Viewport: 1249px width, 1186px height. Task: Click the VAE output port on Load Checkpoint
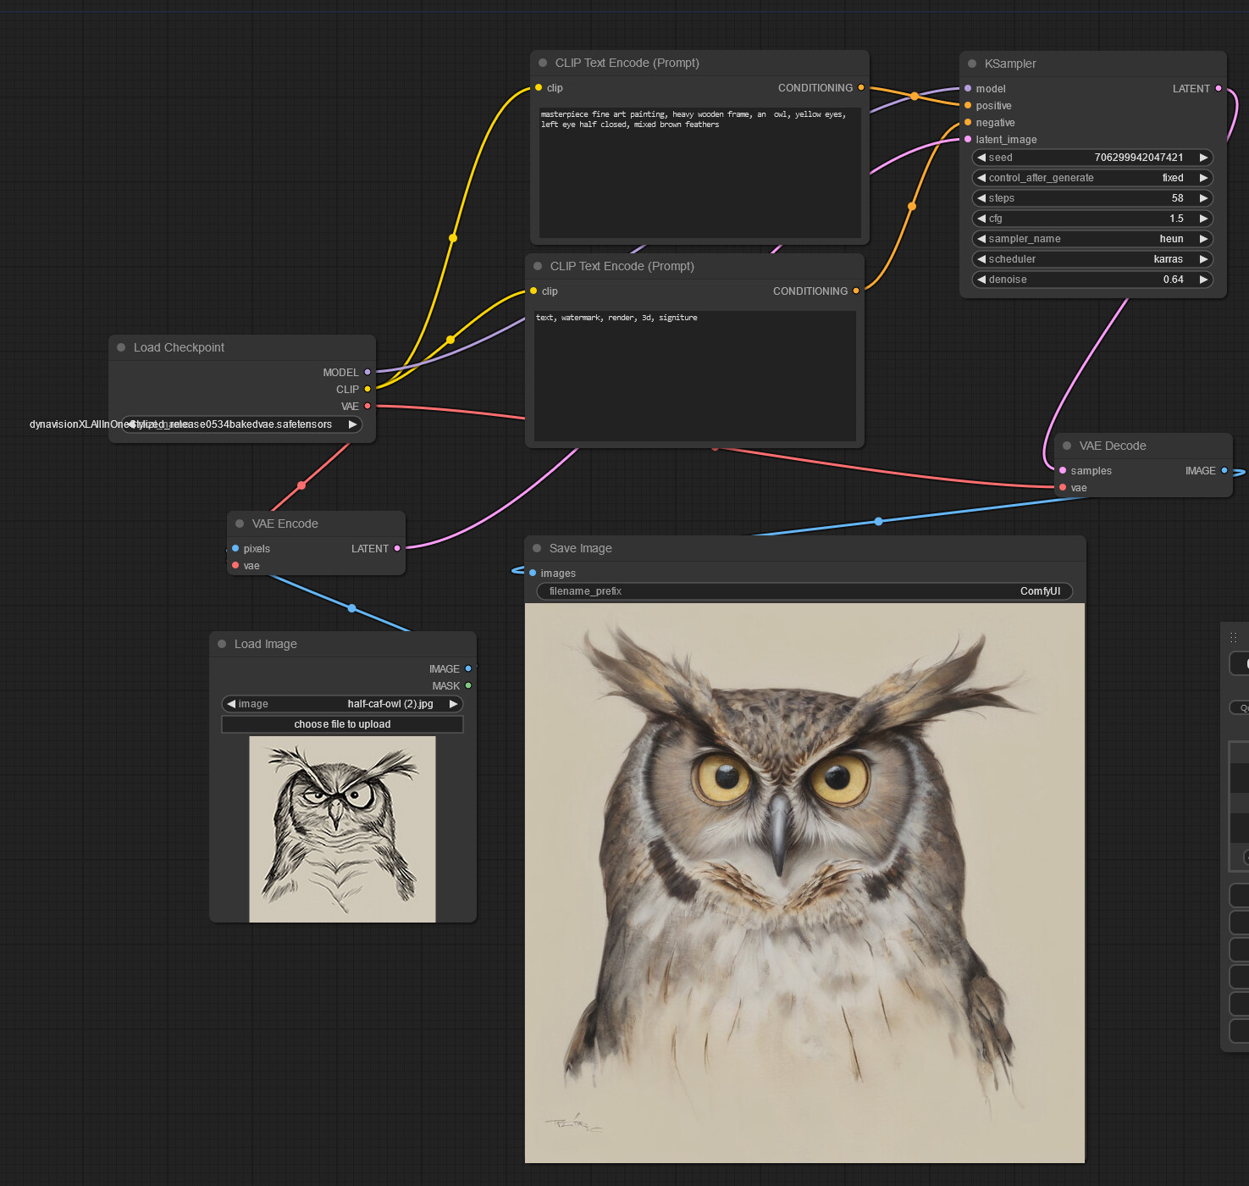tap(368, 406)
